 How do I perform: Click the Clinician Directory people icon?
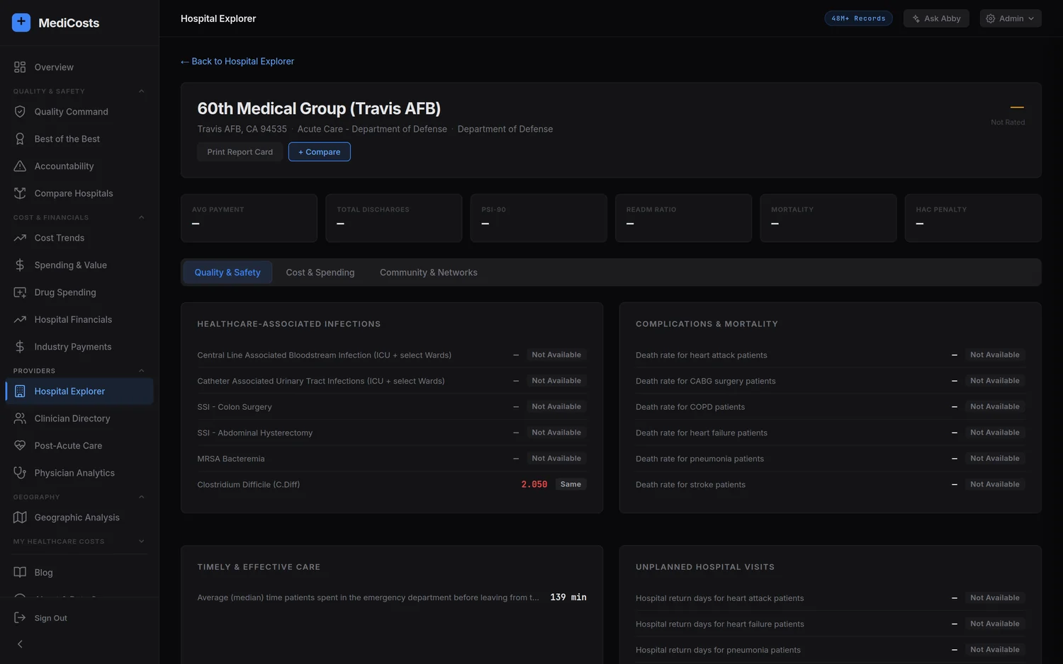coord(20,418)
